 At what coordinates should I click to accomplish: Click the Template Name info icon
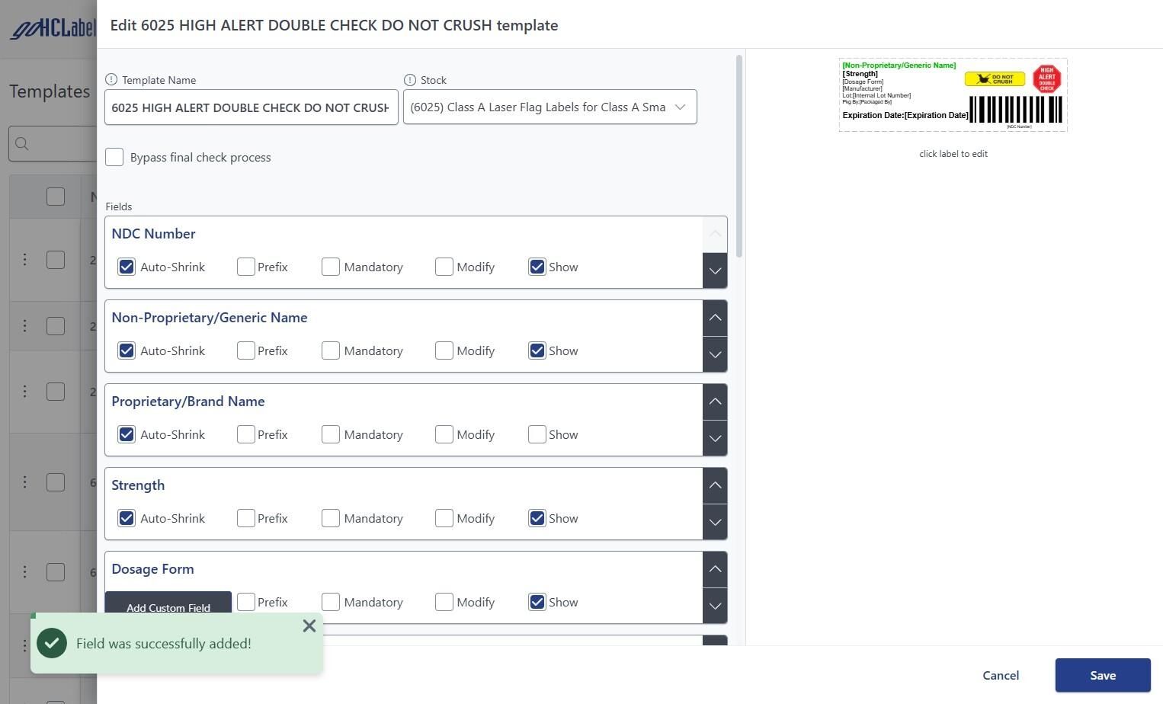point(111,80)
